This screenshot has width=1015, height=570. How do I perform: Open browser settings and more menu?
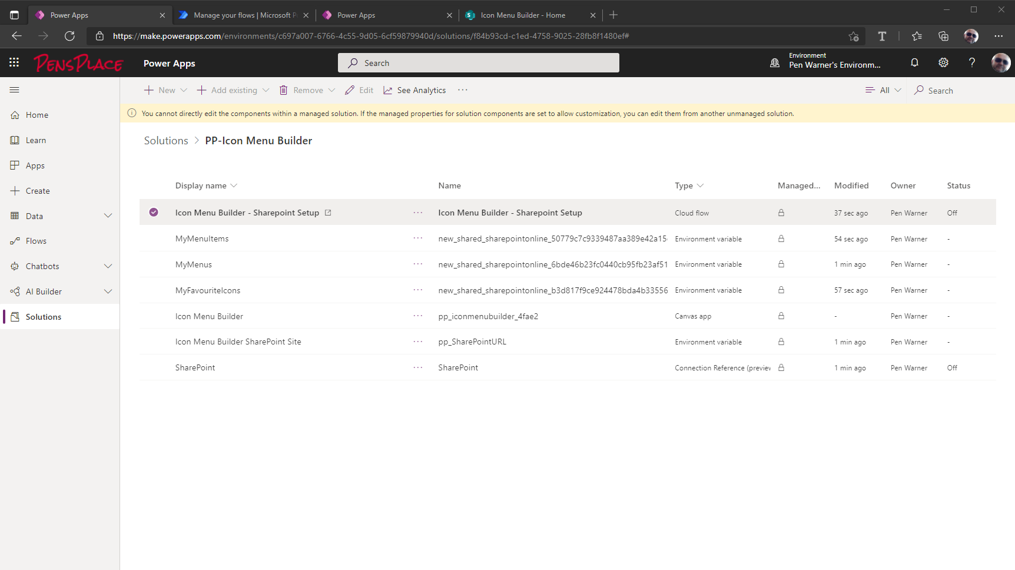[999, 36]
